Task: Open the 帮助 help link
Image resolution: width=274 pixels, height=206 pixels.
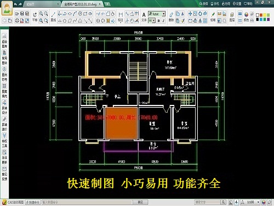Action: click(248, 4)
